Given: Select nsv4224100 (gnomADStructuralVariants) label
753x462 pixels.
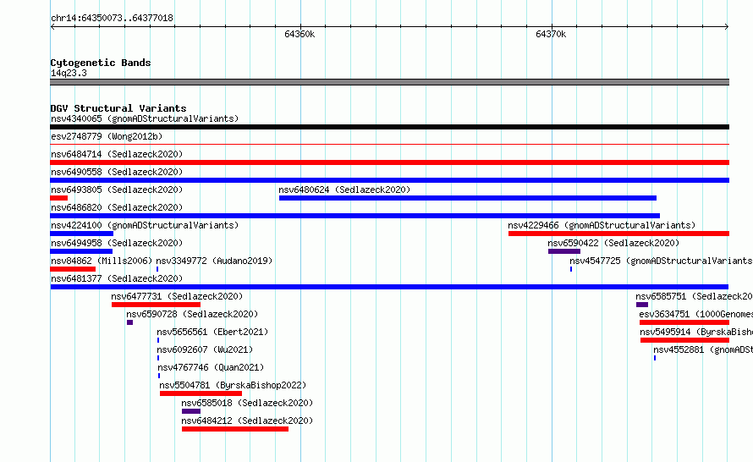Looking at the screenshot, I should point(145,225).
